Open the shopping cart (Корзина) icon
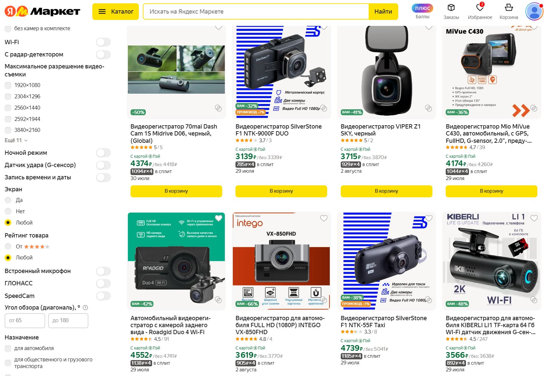 508,8
